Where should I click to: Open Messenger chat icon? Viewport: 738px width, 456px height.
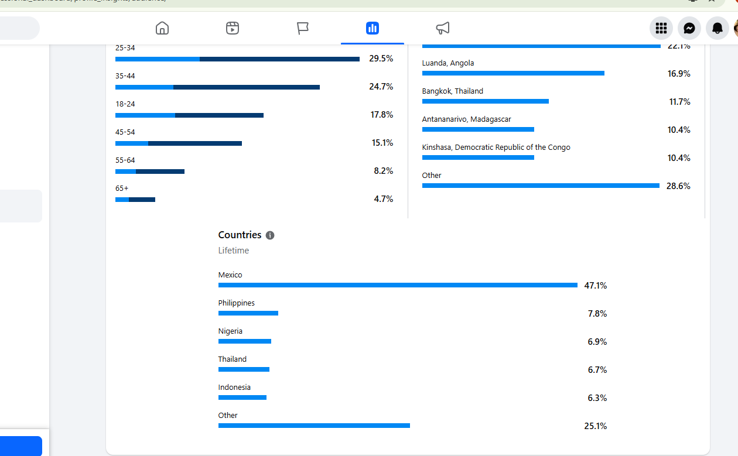(x=689, y=28)
